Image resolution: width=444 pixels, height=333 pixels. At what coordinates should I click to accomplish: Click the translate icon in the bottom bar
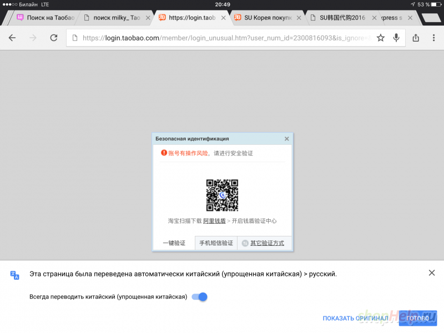[14, 275]
